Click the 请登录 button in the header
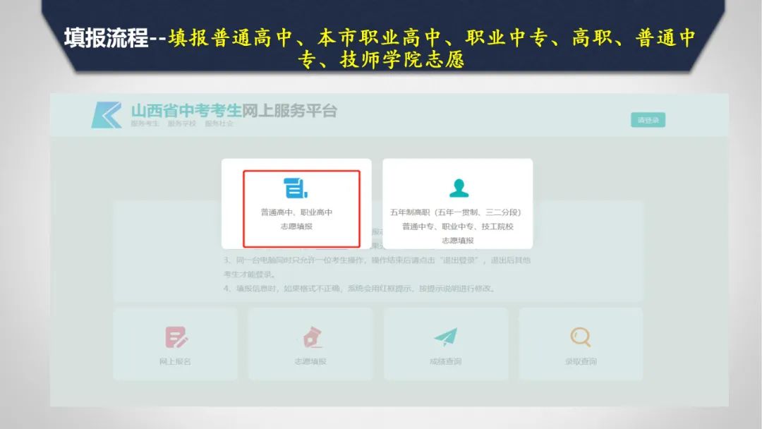 click(x=648, y=120)
